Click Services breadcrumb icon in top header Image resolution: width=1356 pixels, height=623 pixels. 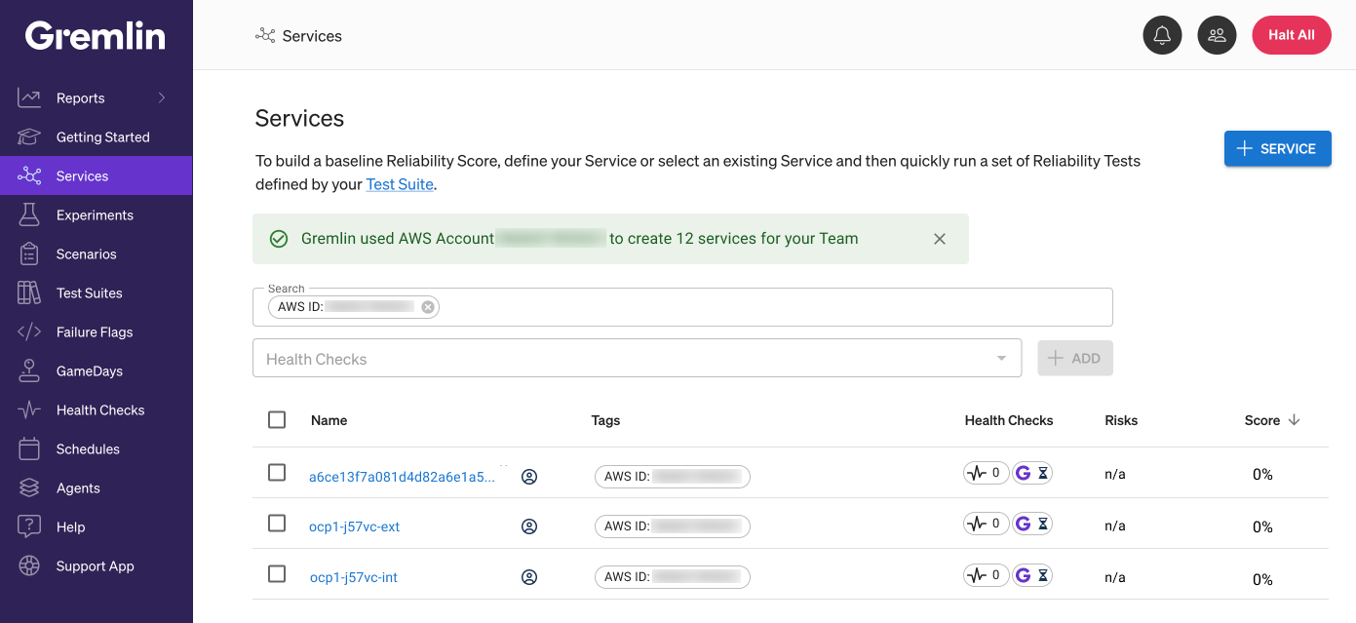point(265,35)
